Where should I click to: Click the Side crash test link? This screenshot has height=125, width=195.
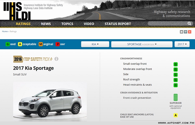tap(126, 74)
